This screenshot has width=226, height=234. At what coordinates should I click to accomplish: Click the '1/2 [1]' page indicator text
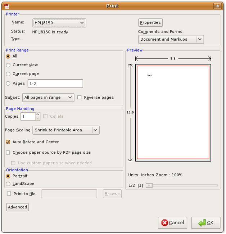click(x=136, y=185)
